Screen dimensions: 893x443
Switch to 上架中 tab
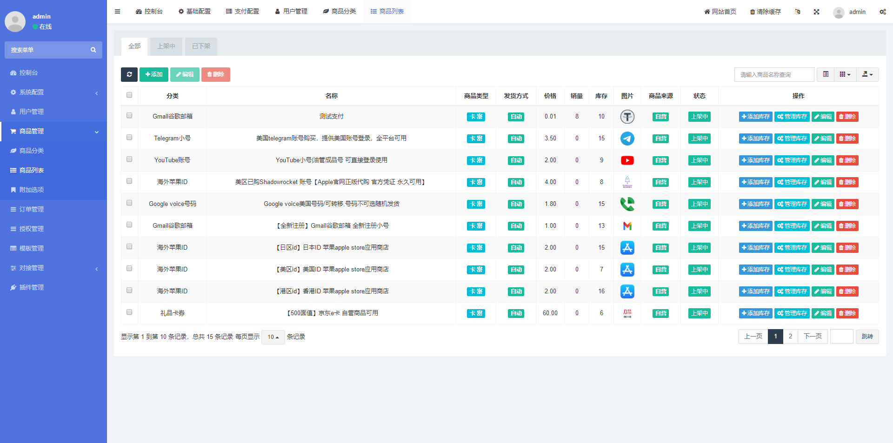tap(166, 46)
